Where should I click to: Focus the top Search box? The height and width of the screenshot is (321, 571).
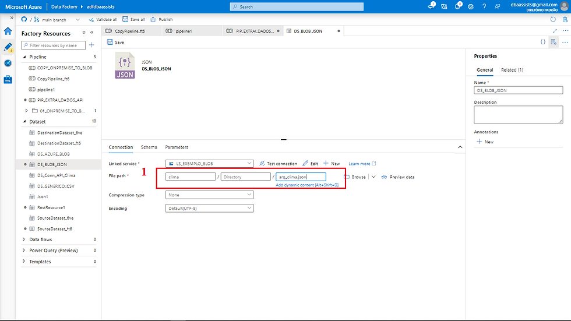click(x=297, y=6)
